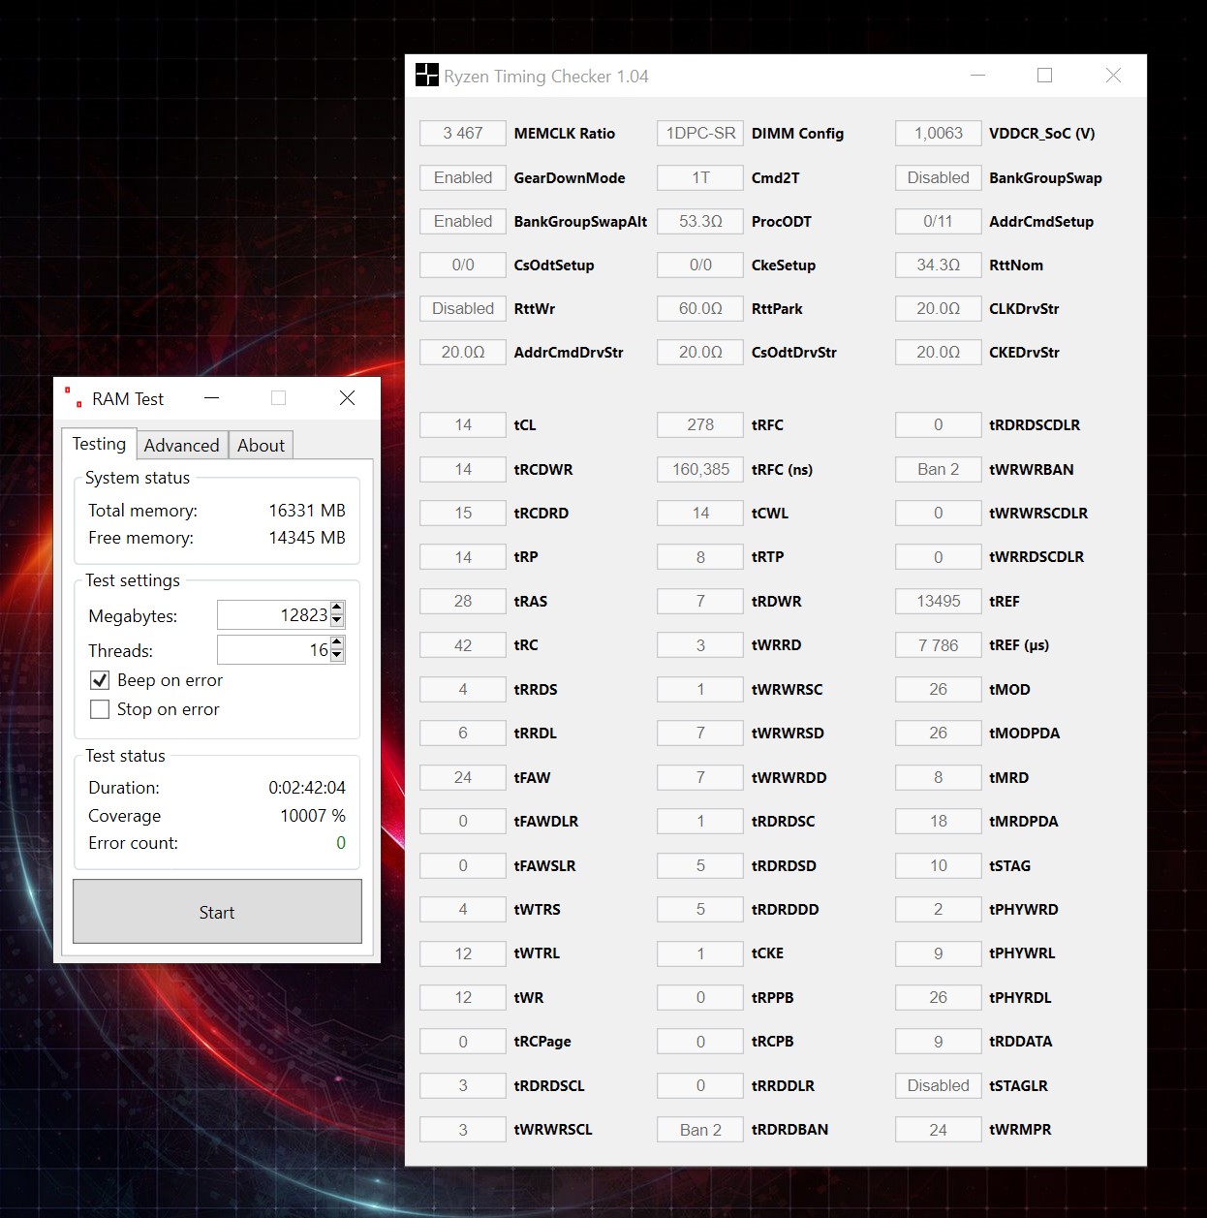Click the Ryzen Timing Checker logo icon
The width and height of the screenshot is (1207, 1218).
tap(426, 75)
